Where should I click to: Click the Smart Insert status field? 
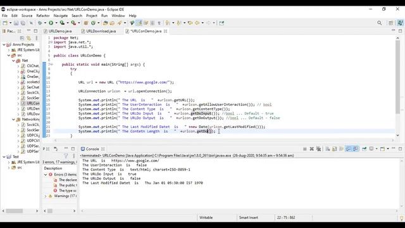click(x=249, y=218)
